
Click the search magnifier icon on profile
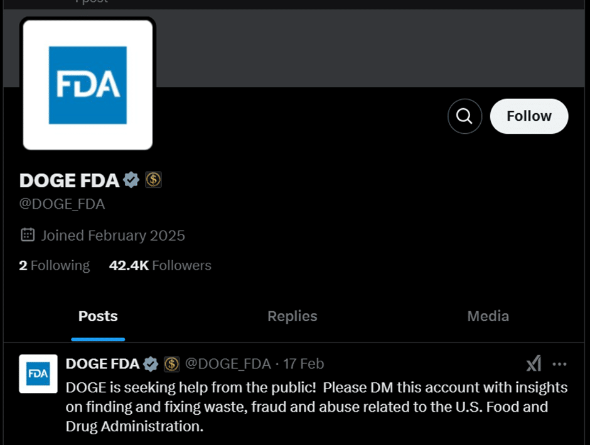click(x=464, y=116)
